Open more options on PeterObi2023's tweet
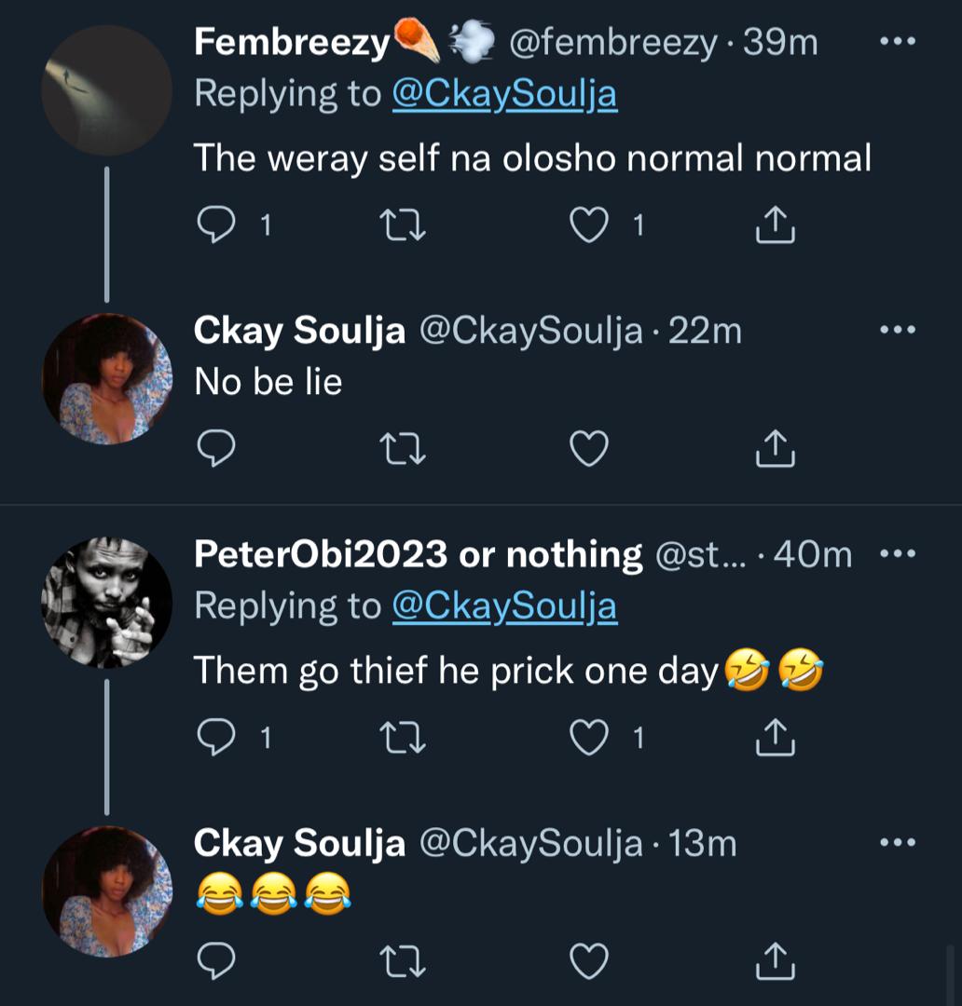 pyautogui.click(x=898, y=554)
